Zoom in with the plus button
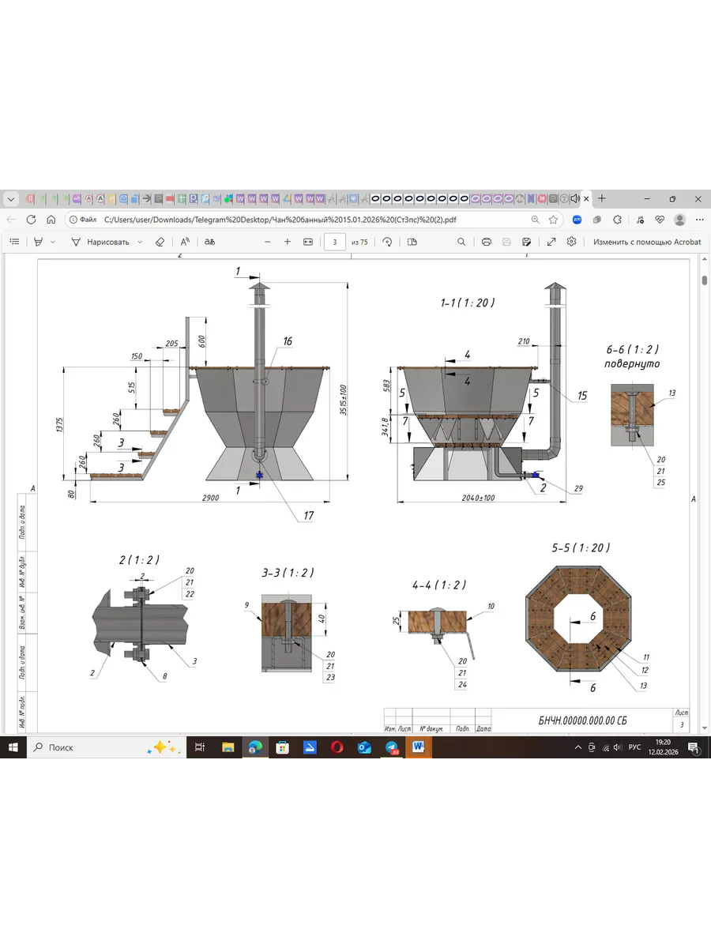This screenshot has height=948, width=711. coord(287,242)
